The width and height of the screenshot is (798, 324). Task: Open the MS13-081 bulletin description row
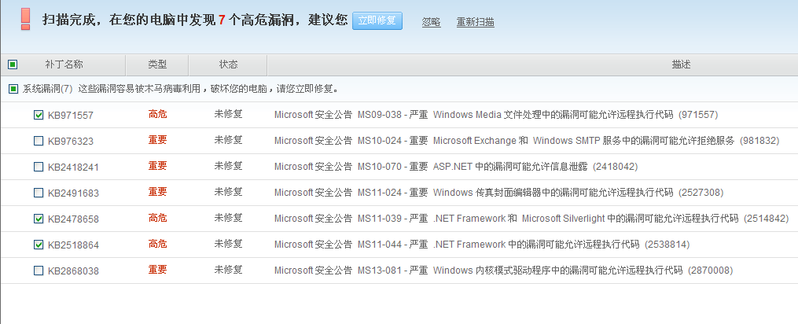503,271
